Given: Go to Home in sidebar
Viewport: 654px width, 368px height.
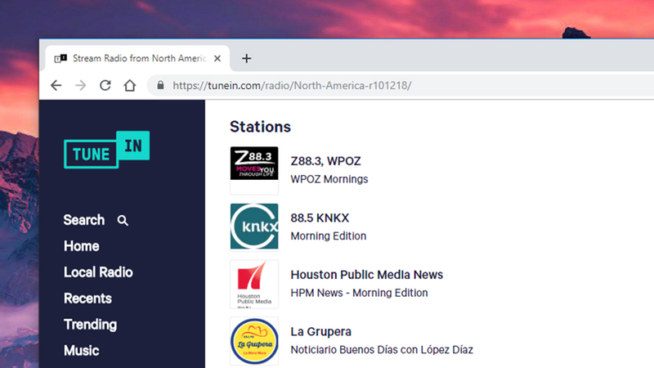Looking at the screenshot, I should [x=81, y=246].
